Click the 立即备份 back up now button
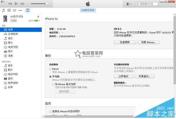This screenshot has height=119, width=176. pos(123,76)
